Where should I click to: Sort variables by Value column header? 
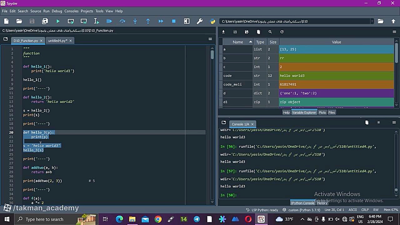[337, 42]
